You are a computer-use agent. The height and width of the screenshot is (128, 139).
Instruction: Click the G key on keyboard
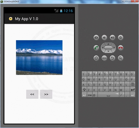[106, 84]
